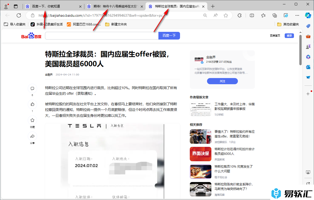
Task: Like the article with thumbs-up
Action: coord(32,104)
